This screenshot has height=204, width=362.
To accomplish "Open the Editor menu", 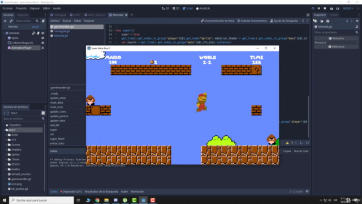I will pos(46,8).
